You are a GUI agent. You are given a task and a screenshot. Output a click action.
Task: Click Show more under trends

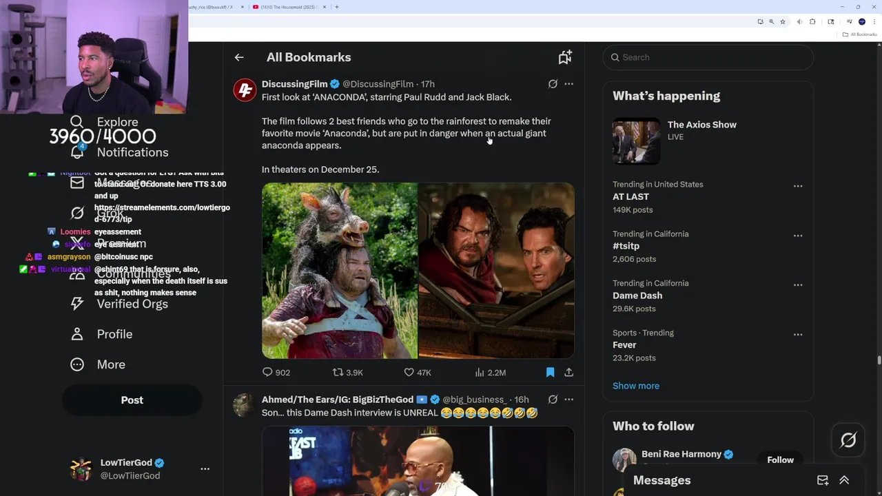click(x=636, y=386)
